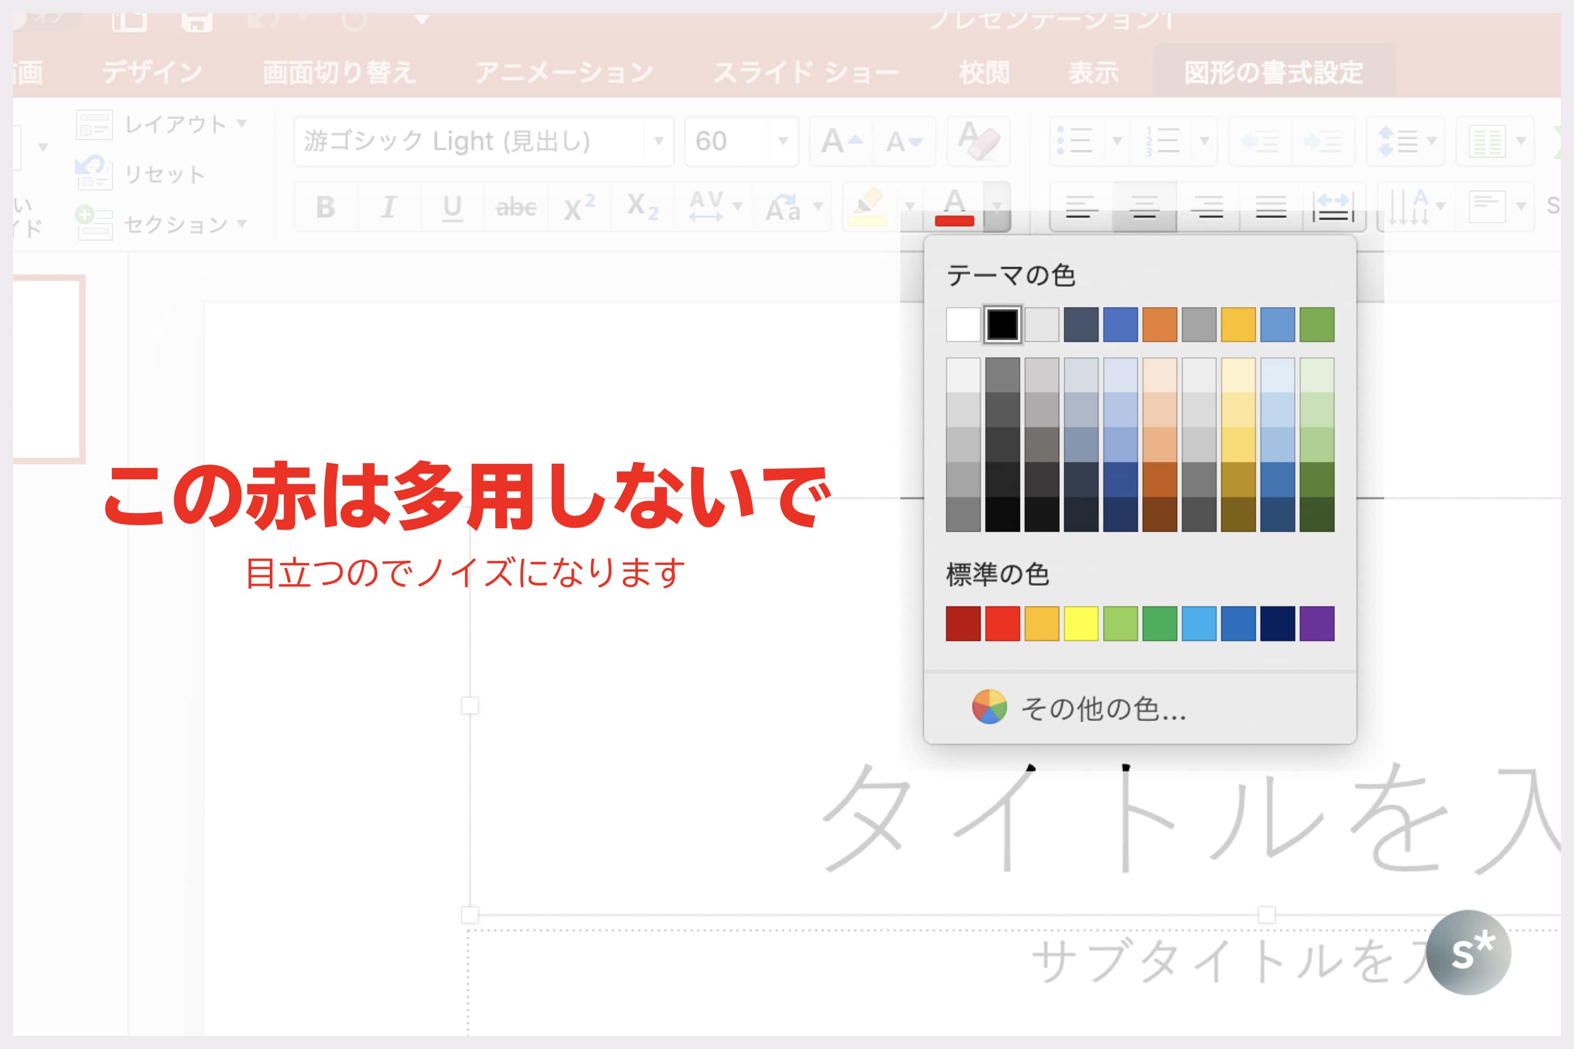
Task: Switch to the アニメーション tab
Action: (x=564, y=72)
